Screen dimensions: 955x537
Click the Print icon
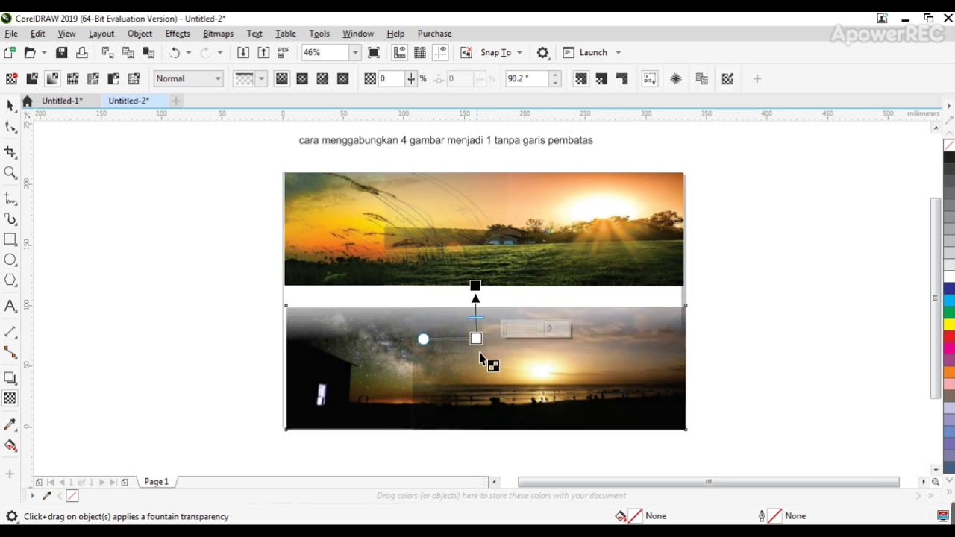pyautogui.click(x=82, y=52)
